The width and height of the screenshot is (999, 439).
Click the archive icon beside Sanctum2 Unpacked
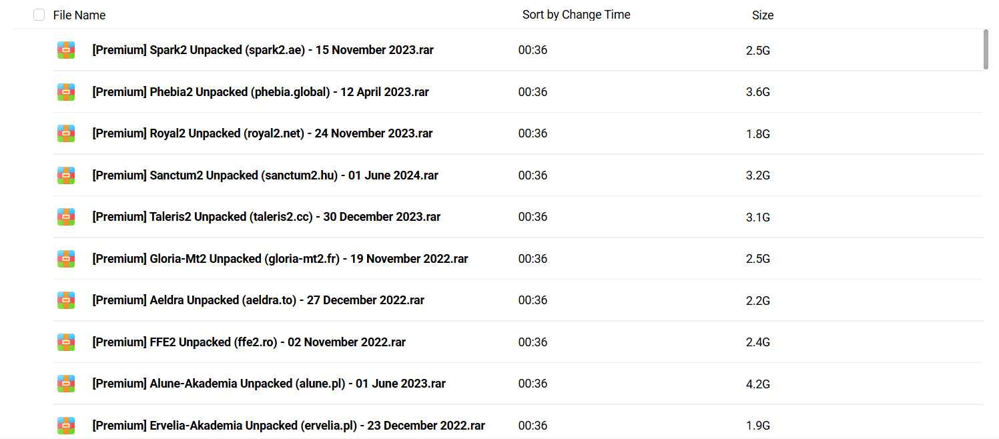(65, 175)
